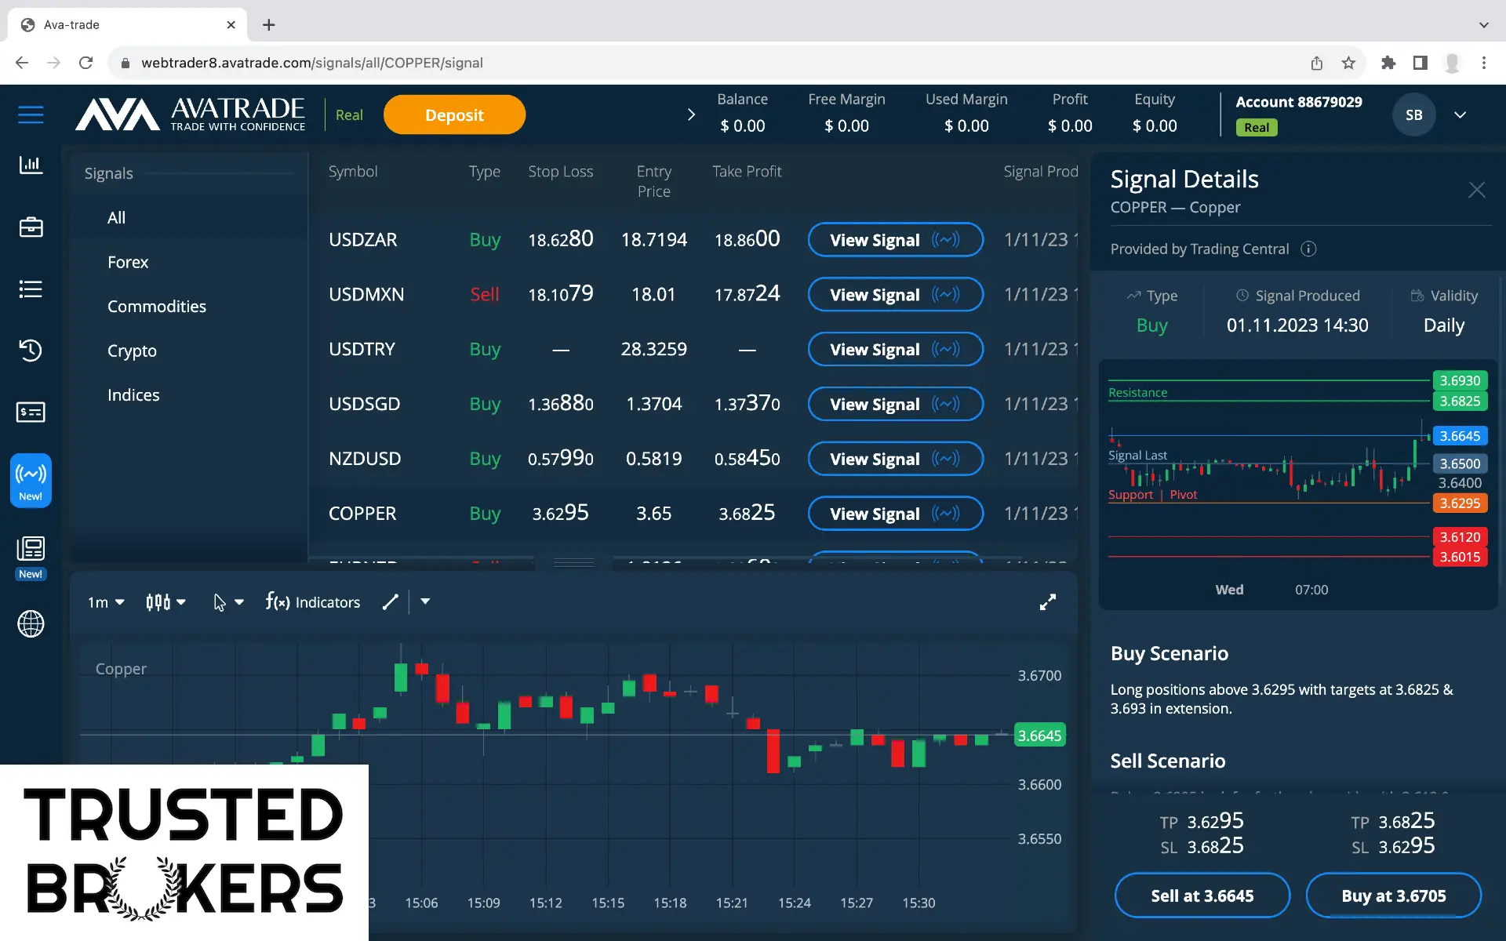The image size is (1506, 941).
Task: Open the browser three-dot menu
Action: click(1483, 63)
